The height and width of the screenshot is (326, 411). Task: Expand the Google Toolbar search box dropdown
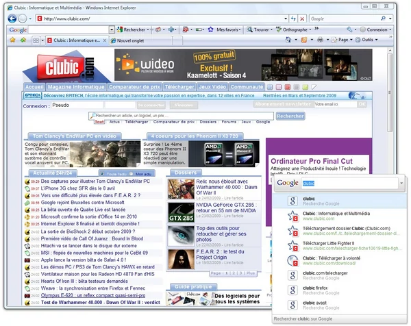[112, 29]
